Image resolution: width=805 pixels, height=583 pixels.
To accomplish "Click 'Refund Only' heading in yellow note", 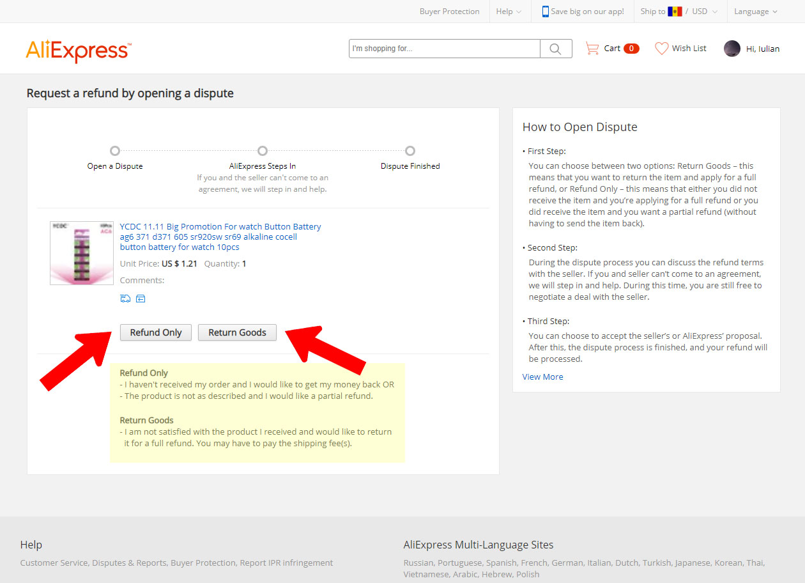I will pyautogui.click(x=144, y=373).
